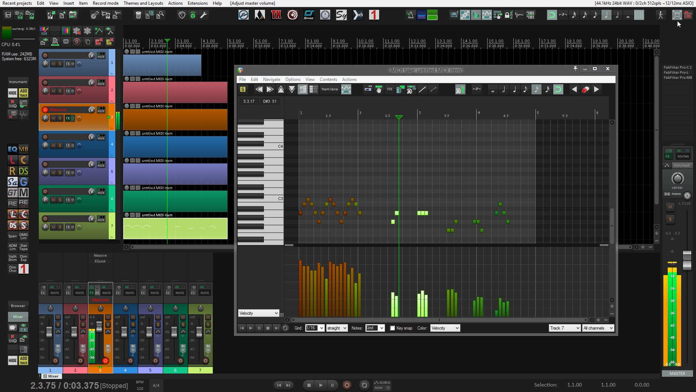Click the hand tool in MIDI editor

pos(379,90)
